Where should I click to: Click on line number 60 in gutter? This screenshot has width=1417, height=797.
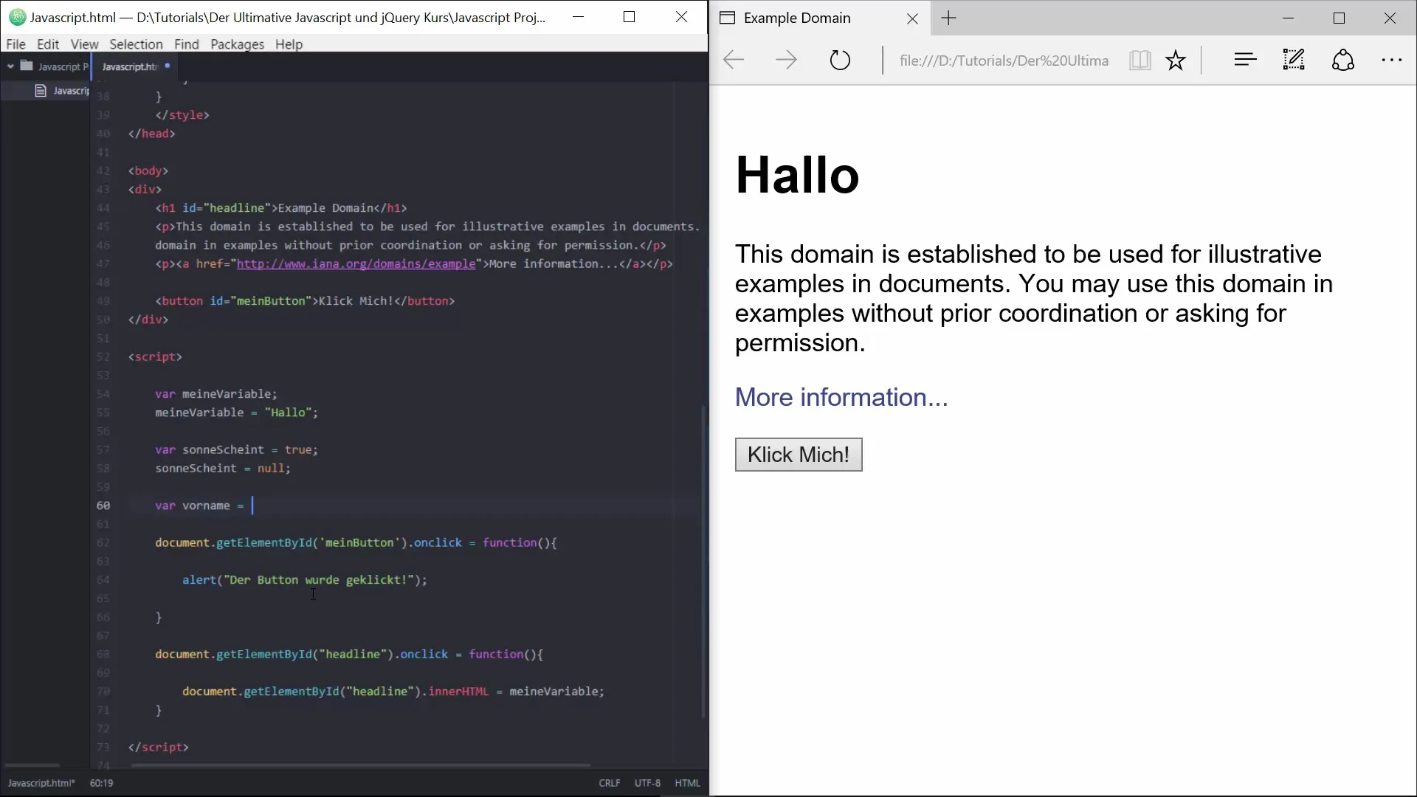(103, 506)
